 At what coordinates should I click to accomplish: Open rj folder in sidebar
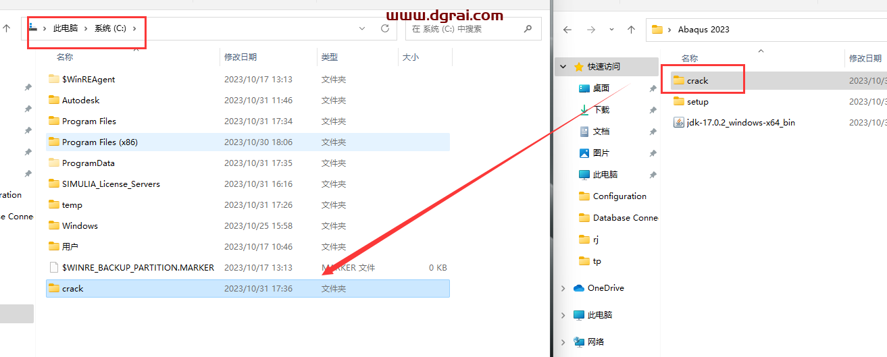pyautogui.click(x=596, y=239)
